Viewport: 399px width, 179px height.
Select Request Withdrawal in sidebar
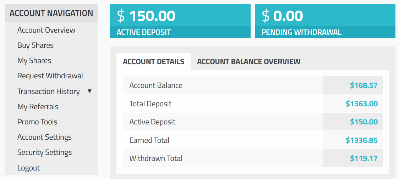coord(50,76)
